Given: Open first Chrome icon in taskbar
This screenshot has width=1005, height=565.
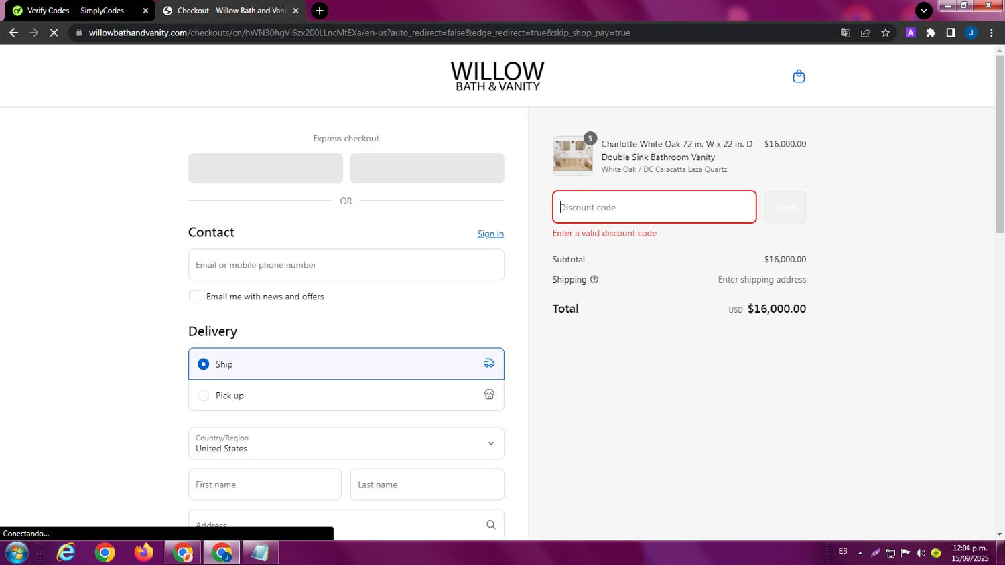Looking at the screenshot, I should [105, 553].
